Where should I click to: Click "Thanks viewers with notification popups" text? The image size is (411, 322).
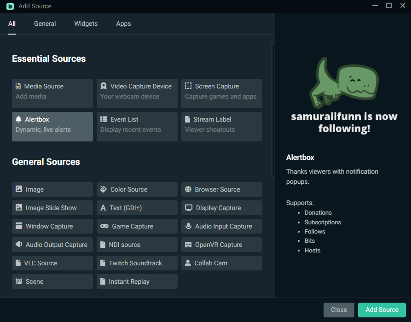coord(332,176)
